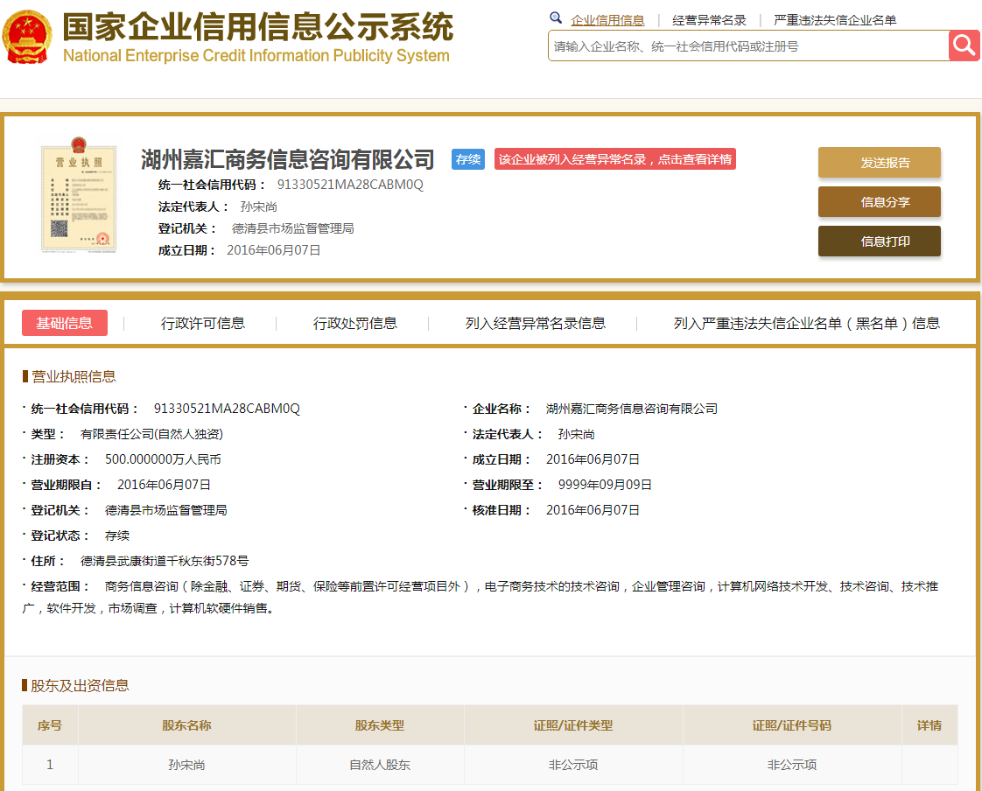Open the business license thumbnail image
This screenshot has height=791, width=982.
(x=78, y=198)
